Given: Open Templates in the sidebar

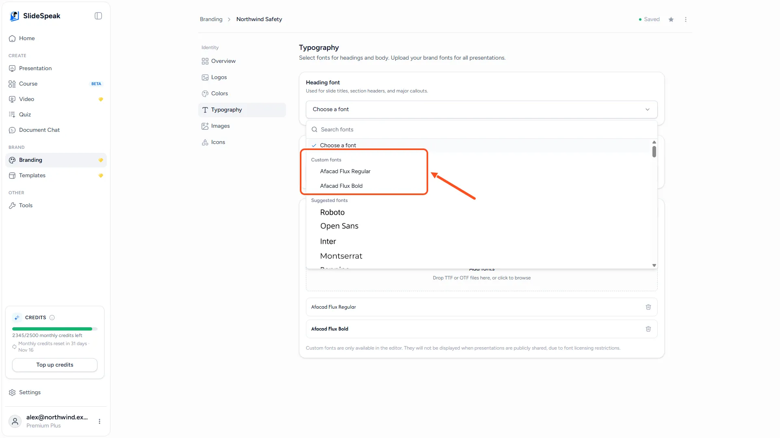Looking at the screenshot, I should pyautogui.click(x=56, y=175).
